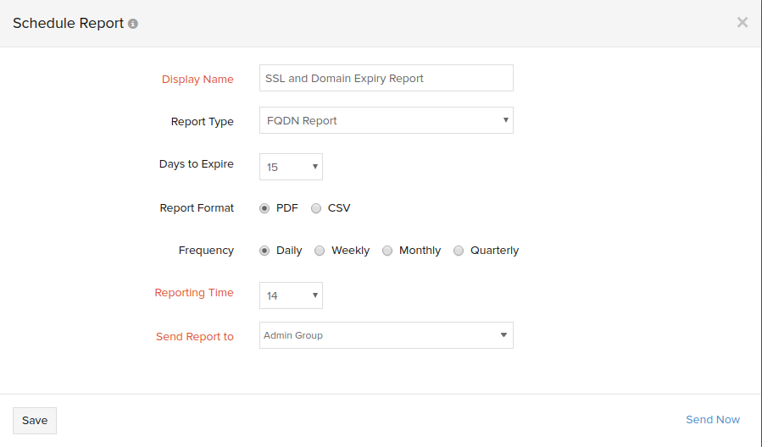Image resolution: width=762 pixels, height=447 pixels.
Task: Click the Display Name label
Action: (197, 79)
